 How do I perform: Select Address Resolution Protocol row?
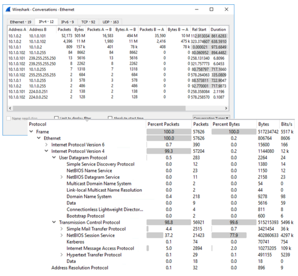(161, 268)
